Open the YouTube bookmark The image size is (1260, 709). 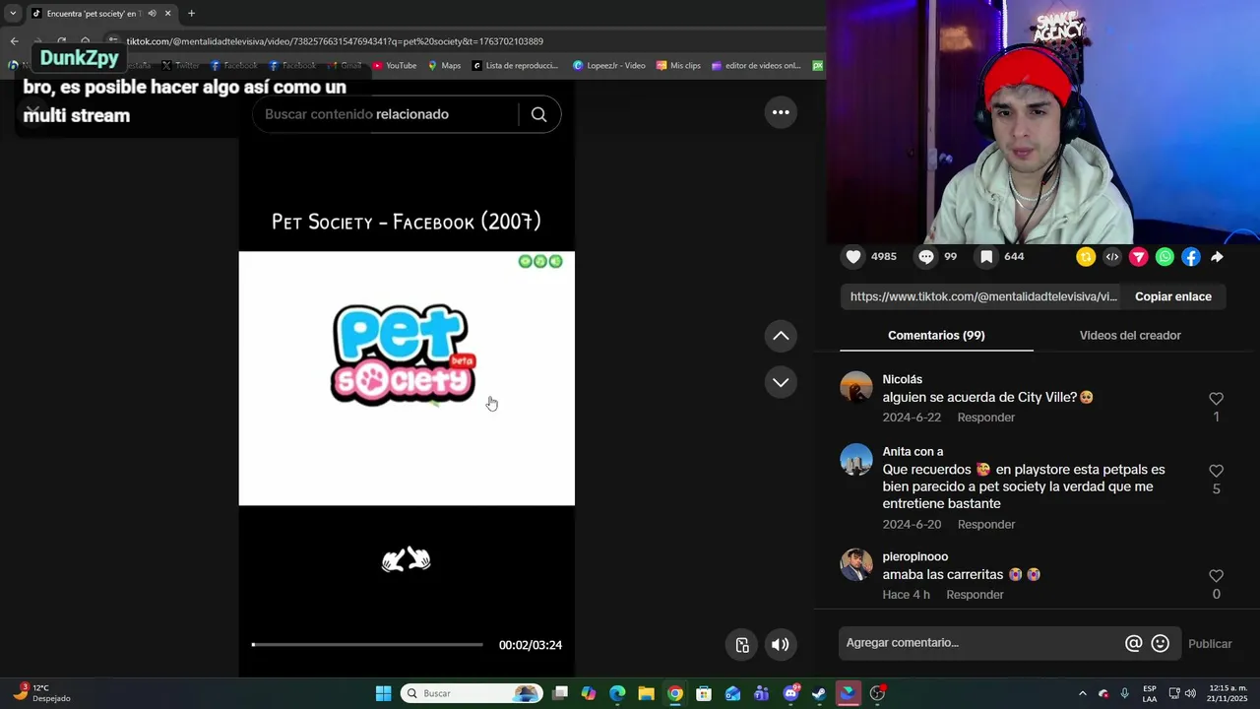(x=394, y=66)
